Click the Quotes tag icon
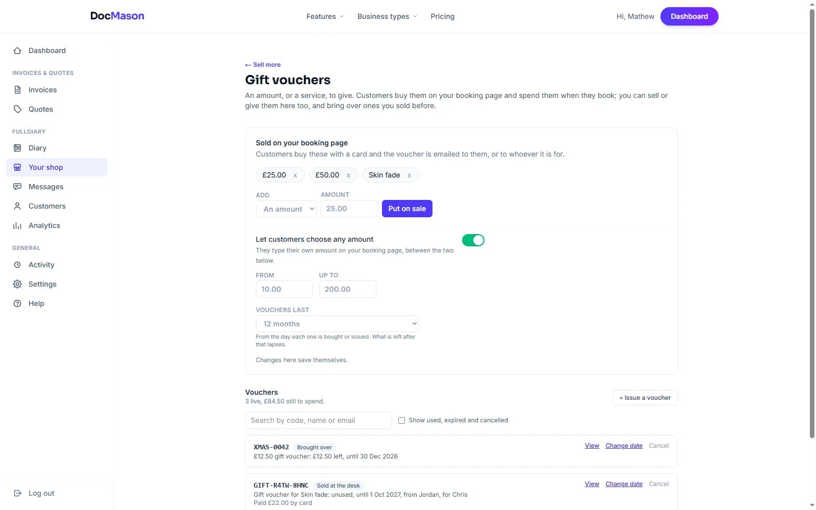 [17, 109]
